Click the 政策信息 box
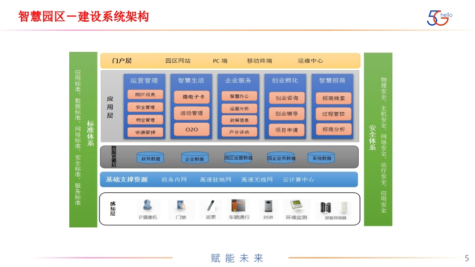 coord(239,120)
